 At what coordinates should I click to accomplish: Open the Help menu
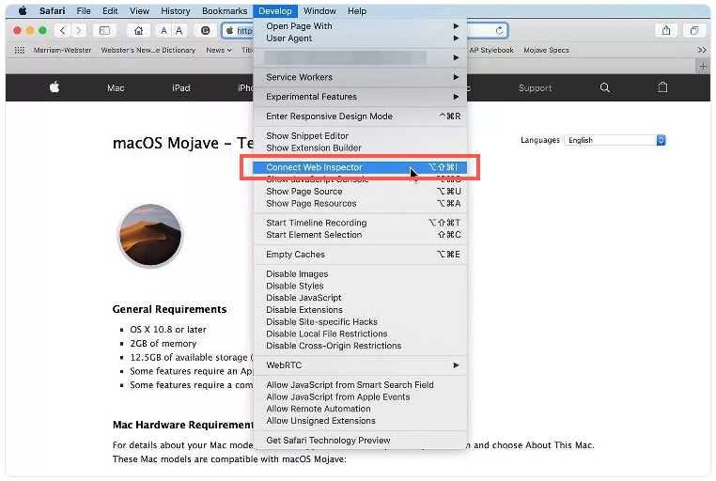(x=357, y=10)
